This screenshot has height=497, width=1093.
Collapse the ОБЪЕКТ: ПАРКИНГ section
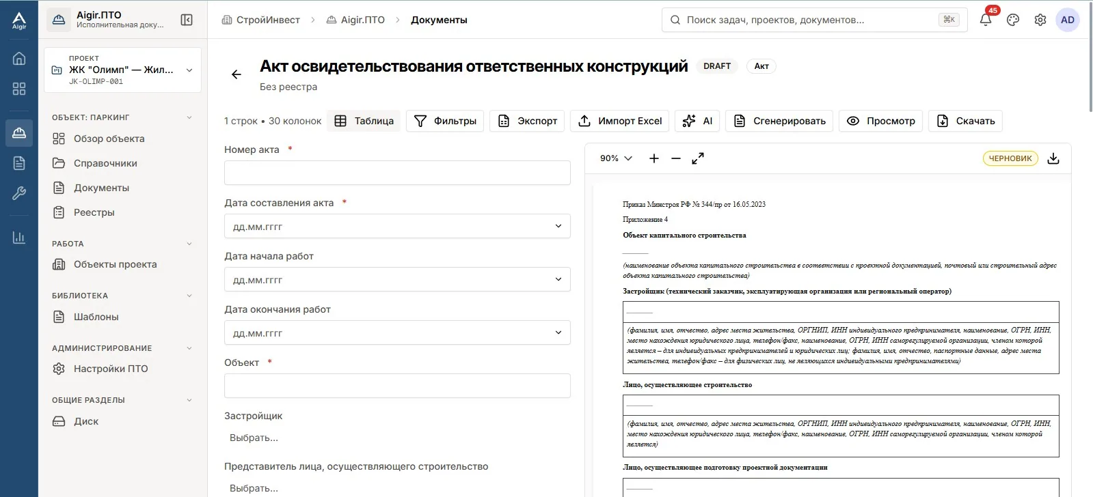pos(189,117)
